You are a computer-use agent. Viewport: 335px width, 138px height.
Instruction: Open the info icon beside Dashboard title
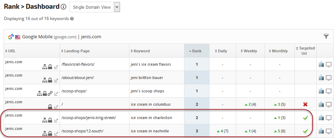click(x=63, y=7)
